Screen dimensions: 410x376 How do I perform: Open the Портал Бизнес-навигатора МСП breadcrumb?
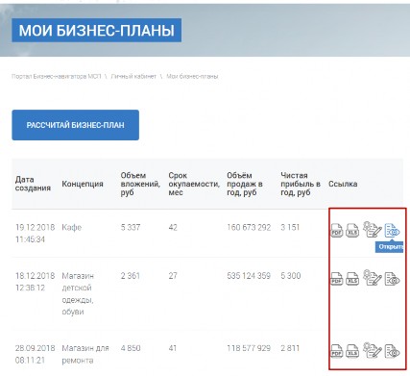[x=57, y=77]
